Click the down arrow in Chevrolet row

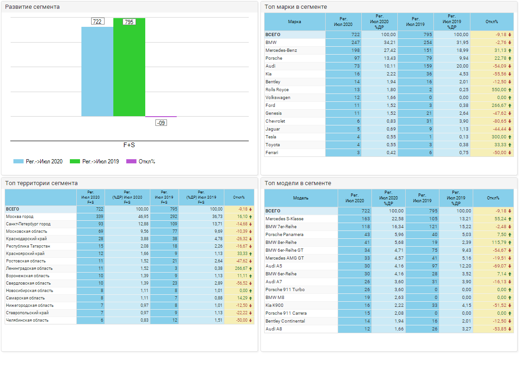tap(510, 121)
